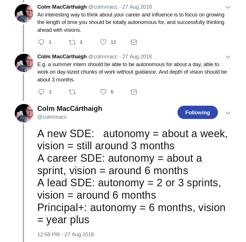Retweet the 'summer intern' tweet
246x242 pixels.
coord(72,92)
